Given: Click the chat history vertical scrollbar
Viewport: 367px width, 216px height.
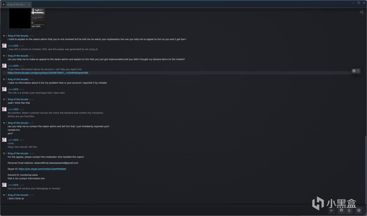Looking at the screenshot, I should 366,169.
